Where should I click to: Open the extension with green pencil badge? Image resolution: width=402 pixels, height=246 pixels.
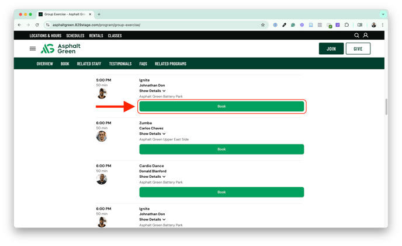[x=329, y=25]
